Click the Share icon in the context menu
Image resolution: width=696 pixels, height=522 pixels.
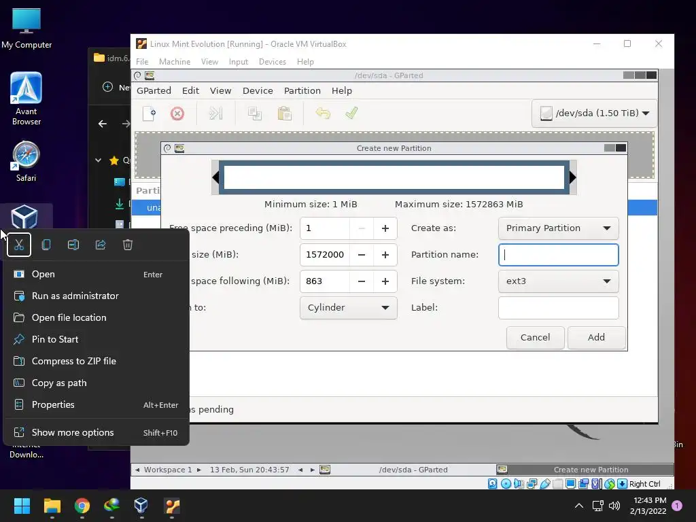click(x=101, y=245)
